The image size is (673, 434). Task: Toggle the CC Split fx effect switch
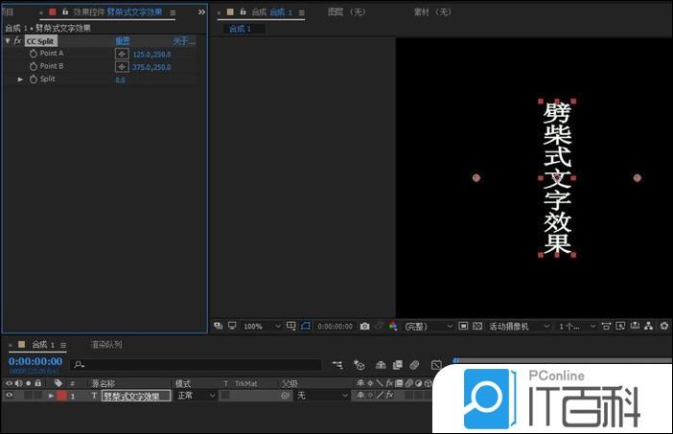17,42
